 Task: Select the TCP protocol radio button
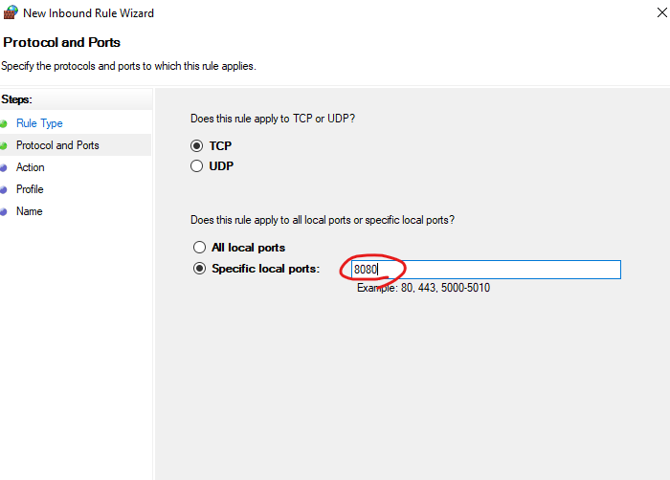(196, 146)
